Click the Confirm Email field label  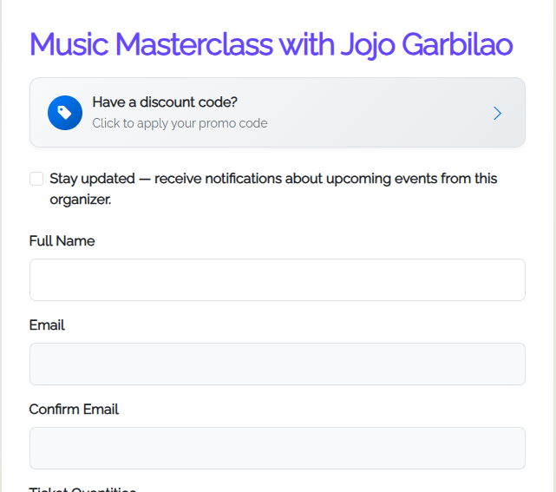click(74, 409)
